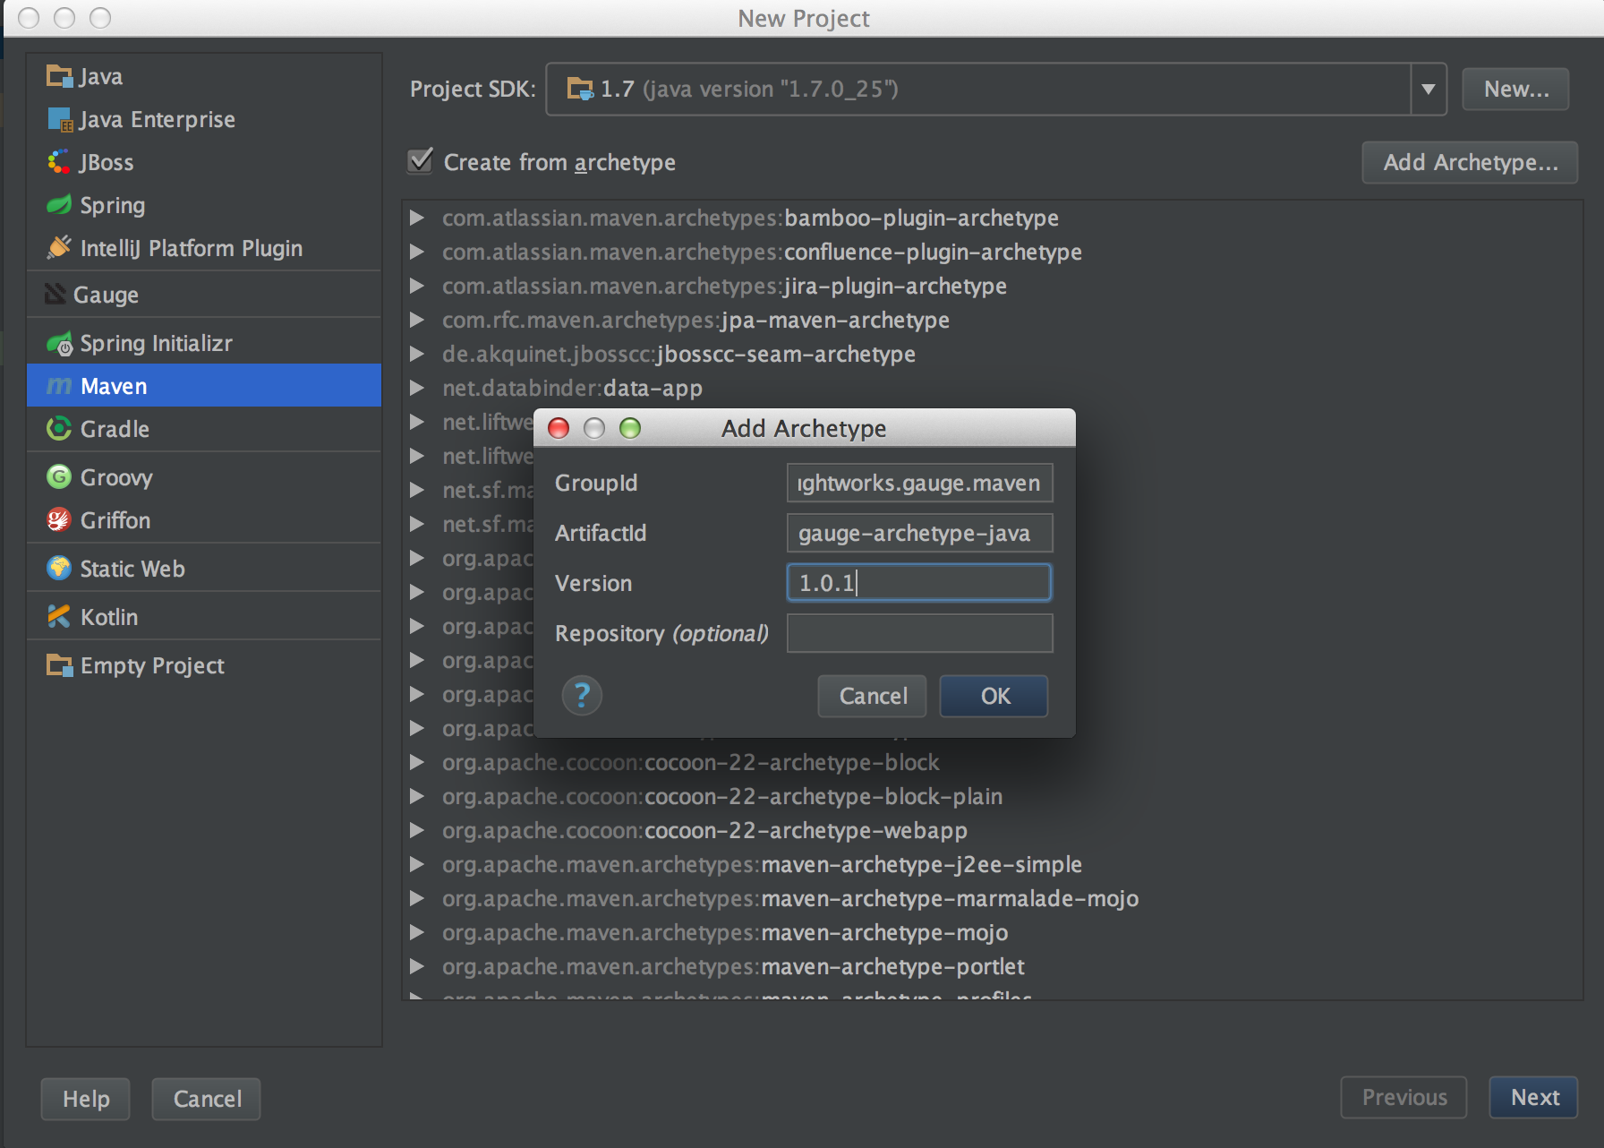Select Spring project type label
This screenshot has height=1148, width=1604.
coord(113,205)
